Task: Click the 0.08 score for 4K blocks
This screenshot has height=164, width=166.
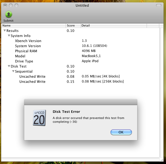Action: (70, 76)
